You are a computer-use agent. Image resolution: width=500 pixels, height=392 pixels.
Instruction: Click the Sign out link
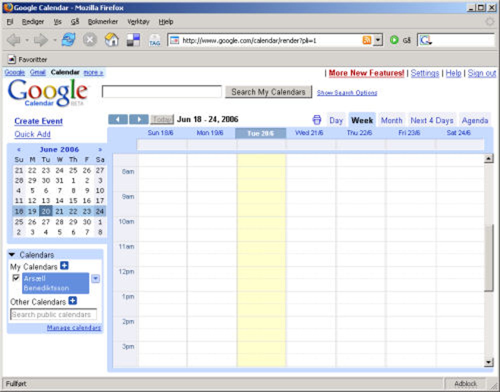[482, 73]
